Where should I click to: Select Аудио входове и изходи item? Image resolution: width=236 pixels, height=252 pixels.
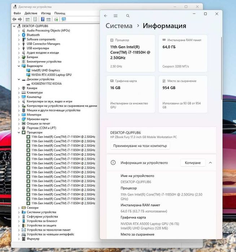tap(43, 53)
